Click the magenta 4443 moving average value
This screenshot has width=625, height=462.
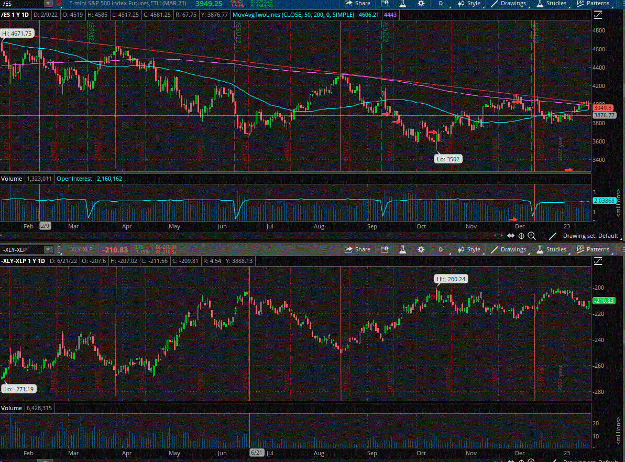(x=390, y=15)
